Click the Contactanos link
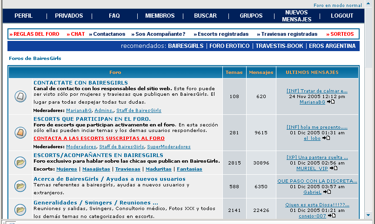The height and width of the screenshot is (224, 375). [107, 34]
